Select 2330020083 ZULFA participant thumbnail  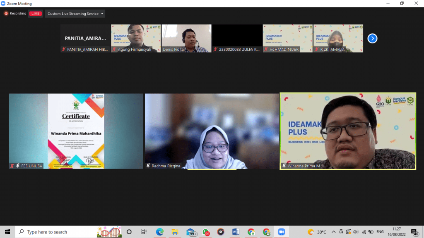[237, 38]
